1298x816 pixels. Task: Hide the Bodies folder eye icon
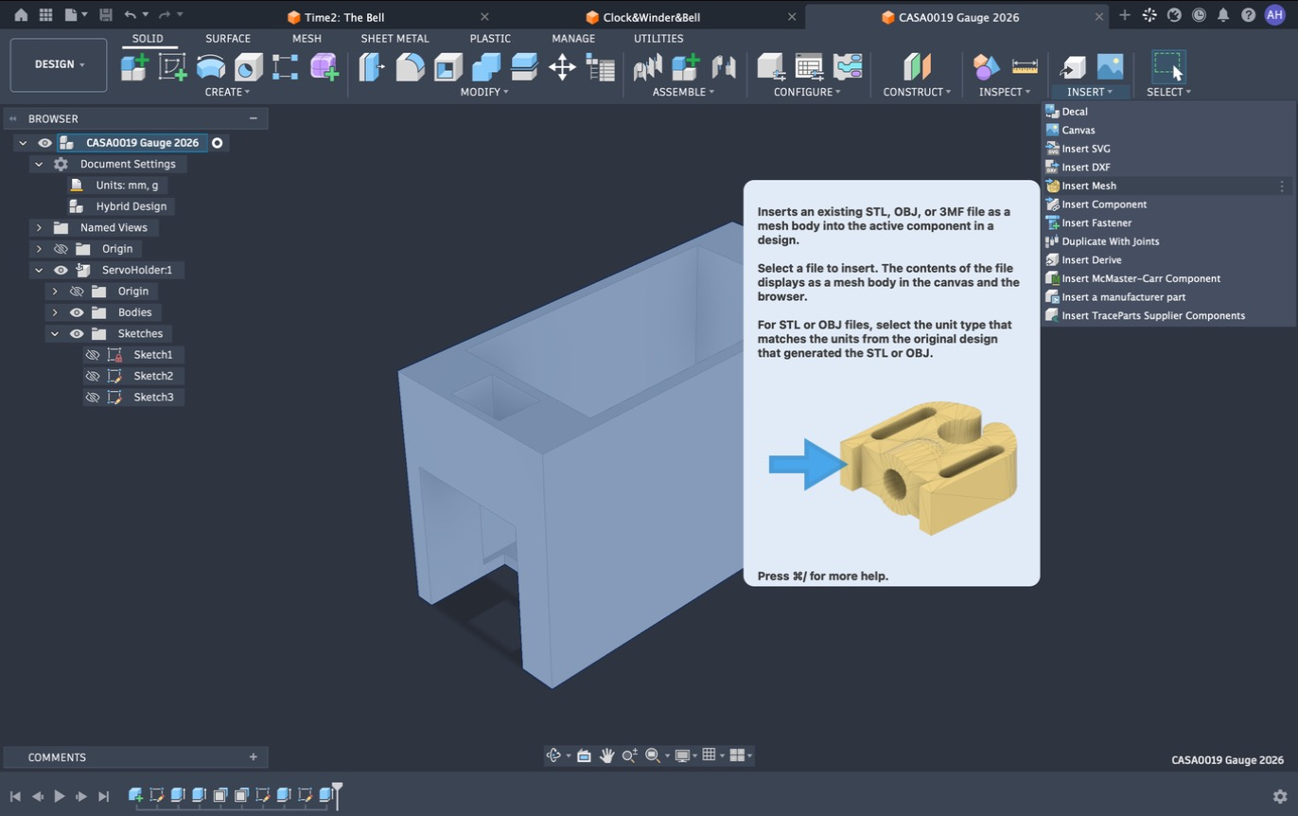click(x=77, y=312)
